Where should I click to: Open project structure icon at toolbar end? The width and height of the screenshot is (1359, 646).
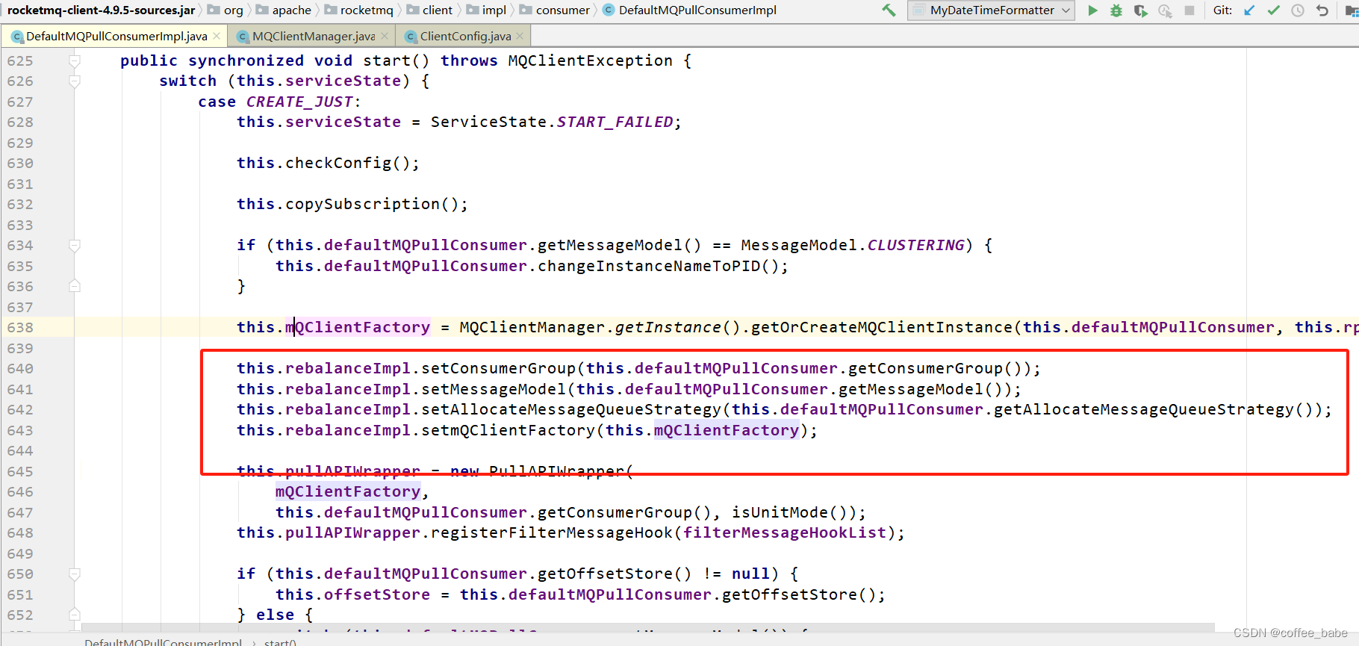pyautogui.click(x=1351, y=10)
